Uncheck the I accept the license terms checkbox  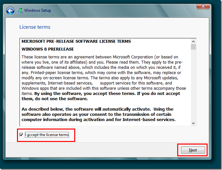[21, 135]
